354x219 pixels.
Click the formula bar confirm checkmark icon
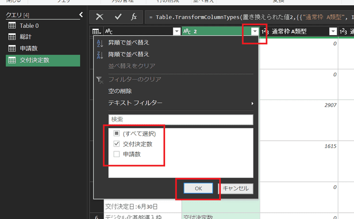coord(118,17)
